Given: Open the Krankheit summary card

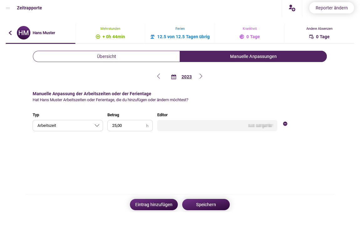Looking at the screenshot, I should point(249,33).
